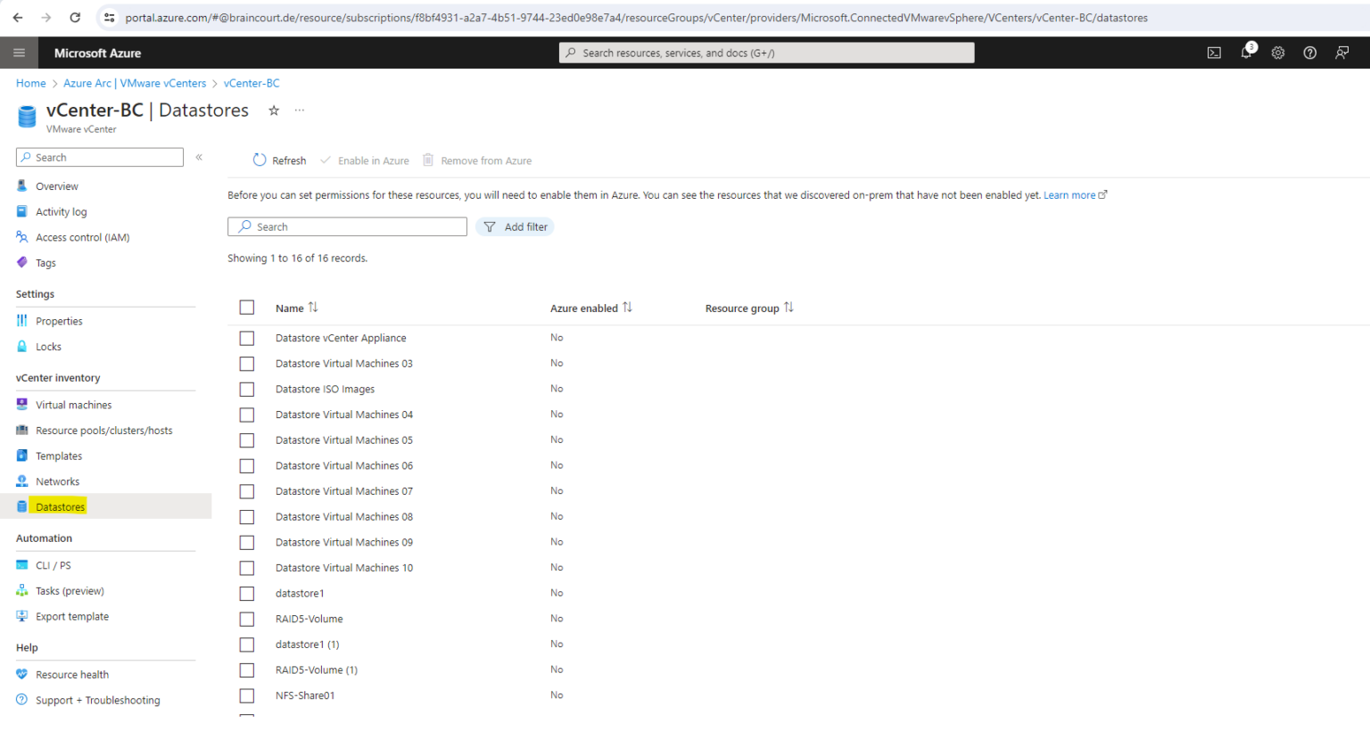Open the feedback icon in the top bar

tap(1341, 53)
